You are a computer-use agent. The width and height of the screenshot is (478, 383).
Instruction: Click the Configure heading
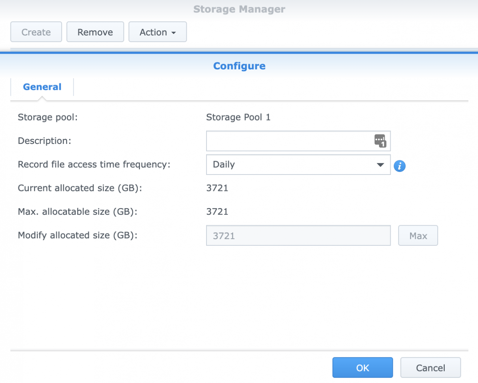(x=239, y=66)
